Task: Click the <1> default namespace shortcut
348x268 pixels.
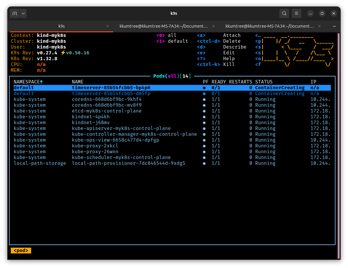Action: pos(172,41)
